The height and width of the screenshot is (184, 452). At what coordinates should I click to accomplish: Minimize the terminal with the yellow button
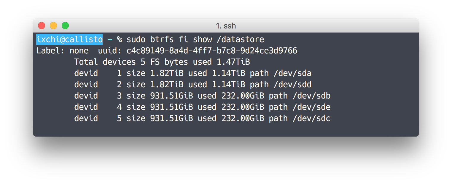(53, 26)
